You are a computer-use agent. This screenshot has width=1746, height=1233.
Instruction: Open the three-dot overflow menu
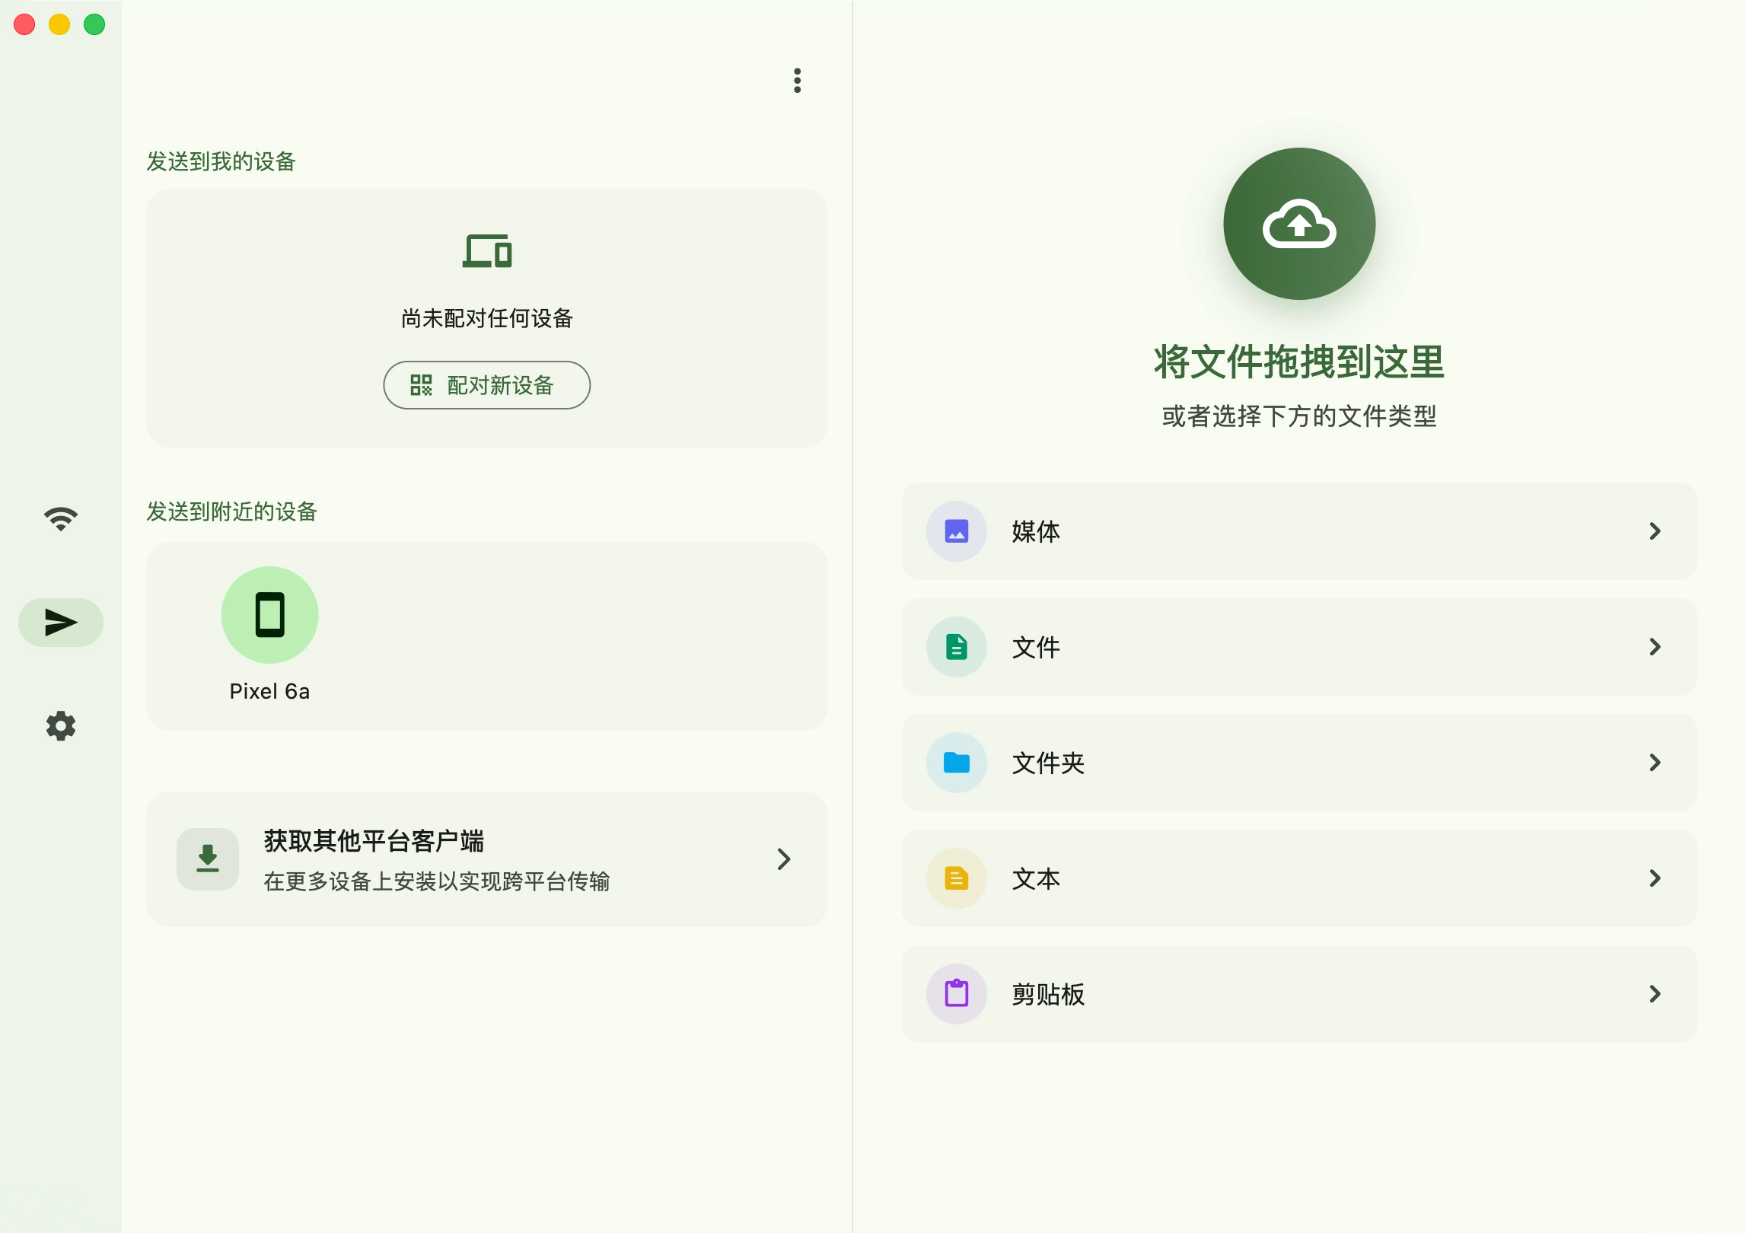click(x=797, y=81)
